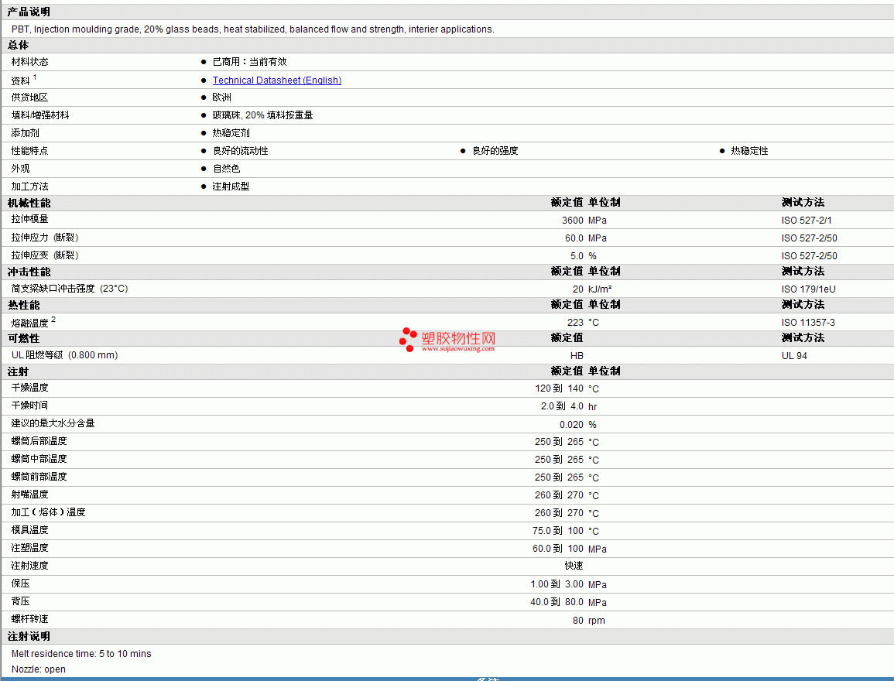Select the PBT injection moulding grade description text

click(x=252, y=29)
